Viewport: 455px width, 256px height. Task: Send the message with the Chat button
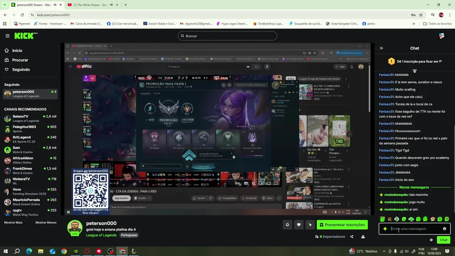point(444,240)
